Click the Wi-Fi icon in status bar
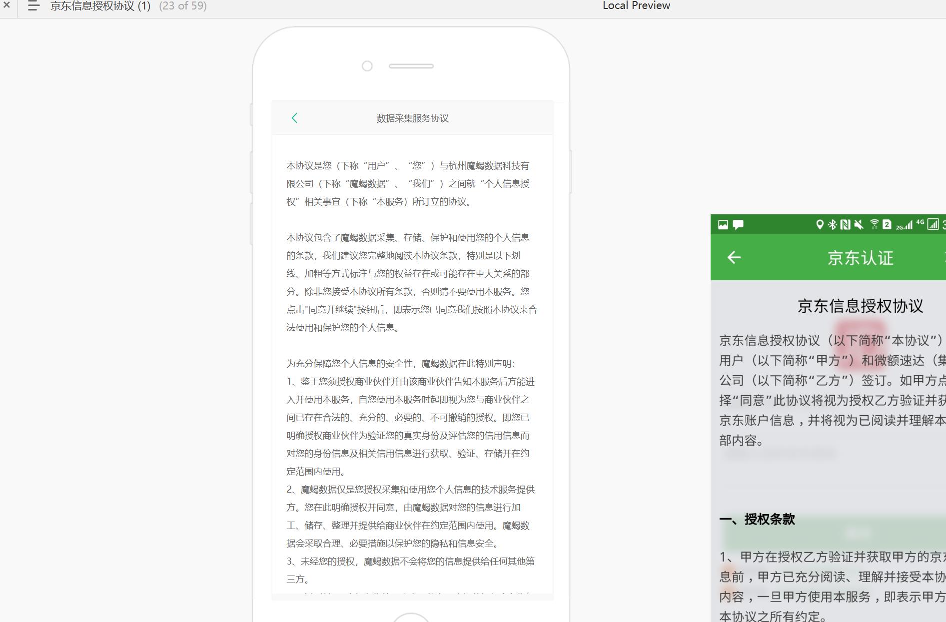Screen dimensions: 946x622 [874, 224]
